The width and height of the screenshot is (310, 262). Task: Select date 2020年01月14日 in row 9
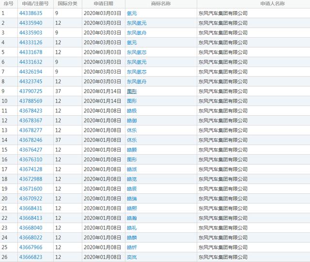tap(102, 91)
